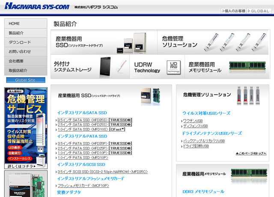Open the 危機管理ソリューション top banner

click(x=213, y=42)
